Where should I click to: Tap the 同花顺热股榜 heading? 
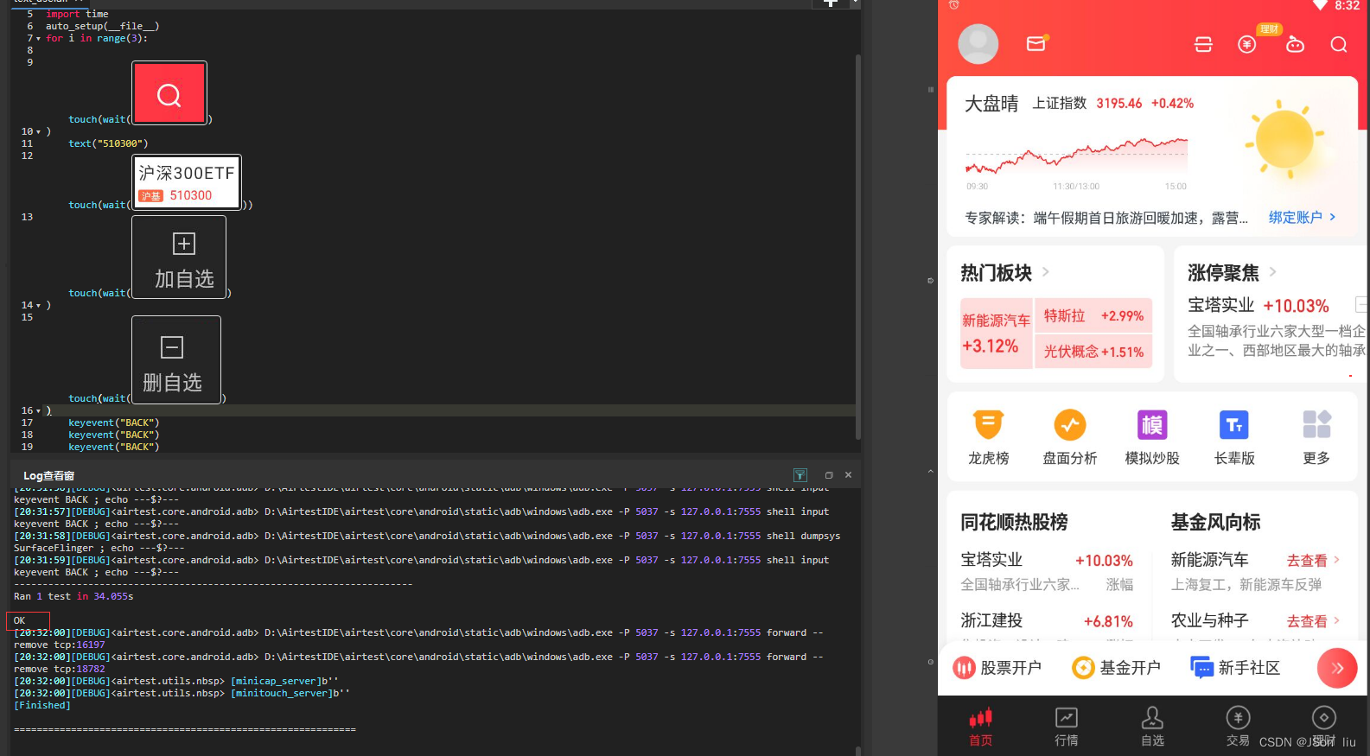click(1014, 522)
